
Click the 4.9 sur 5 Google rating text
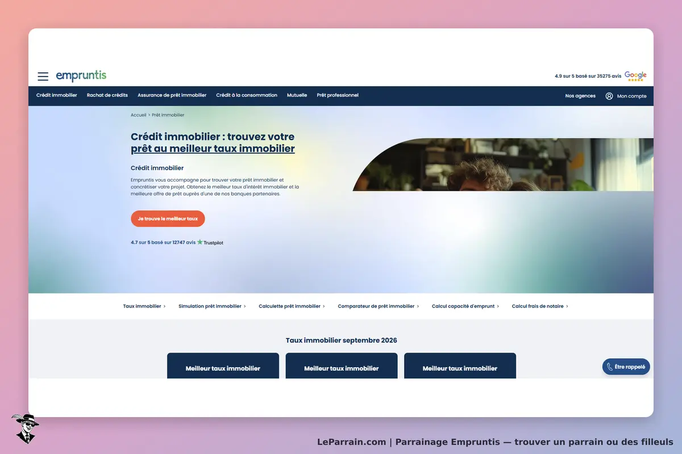(x=588, y=76)
